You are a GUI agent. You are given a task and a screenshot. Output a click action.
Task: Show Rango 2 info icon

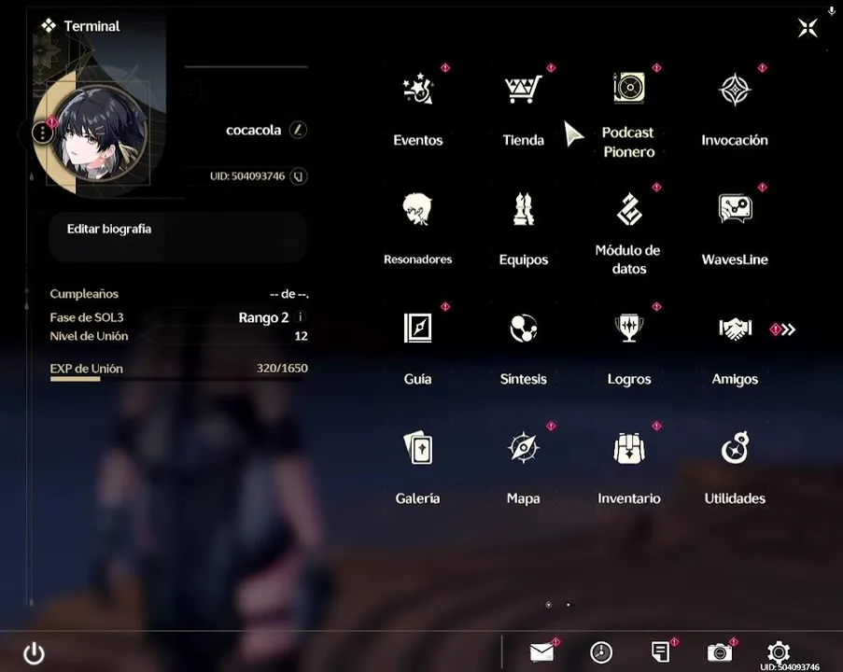point(301,317)
